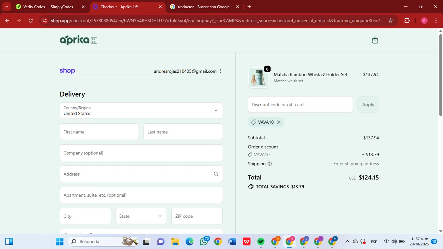Click the Apply discount button

coord(368,105)
